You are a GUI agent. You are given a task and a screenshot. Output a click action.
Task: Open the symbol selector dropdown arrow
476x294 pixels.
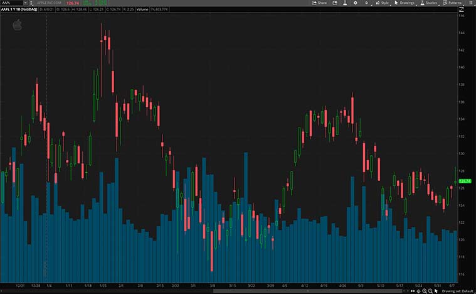pyautogui.click(x=26, y=3)
